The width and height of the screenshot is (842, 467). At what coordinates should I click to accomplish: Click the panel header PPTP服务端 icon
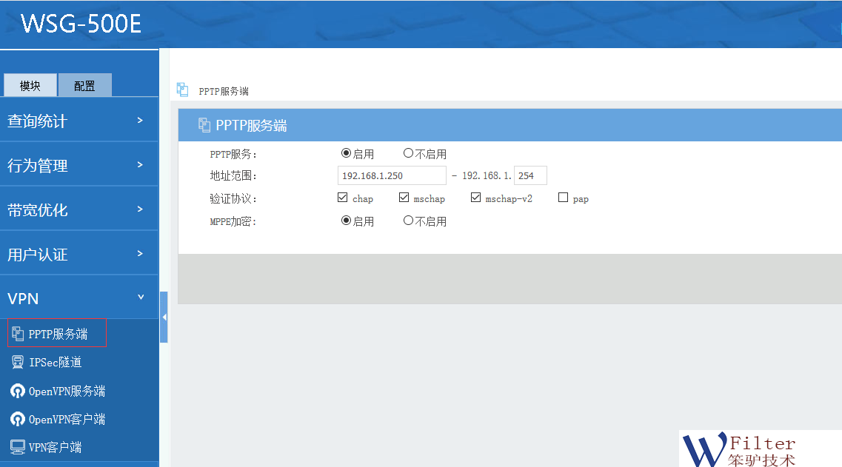tap(204, 125)
